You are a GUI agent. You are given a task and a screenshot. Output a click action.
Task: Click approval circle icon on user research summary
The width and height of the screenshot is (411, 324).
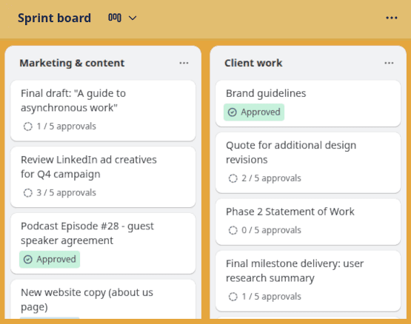pyautogui.click(x=233, y=297)
